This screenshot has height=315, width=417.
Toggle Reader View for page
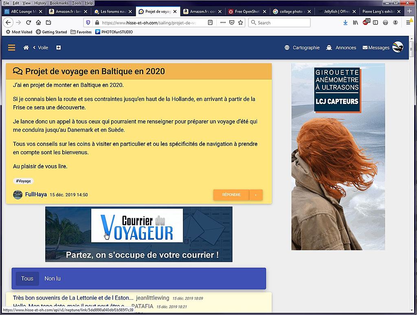point(210,22)
